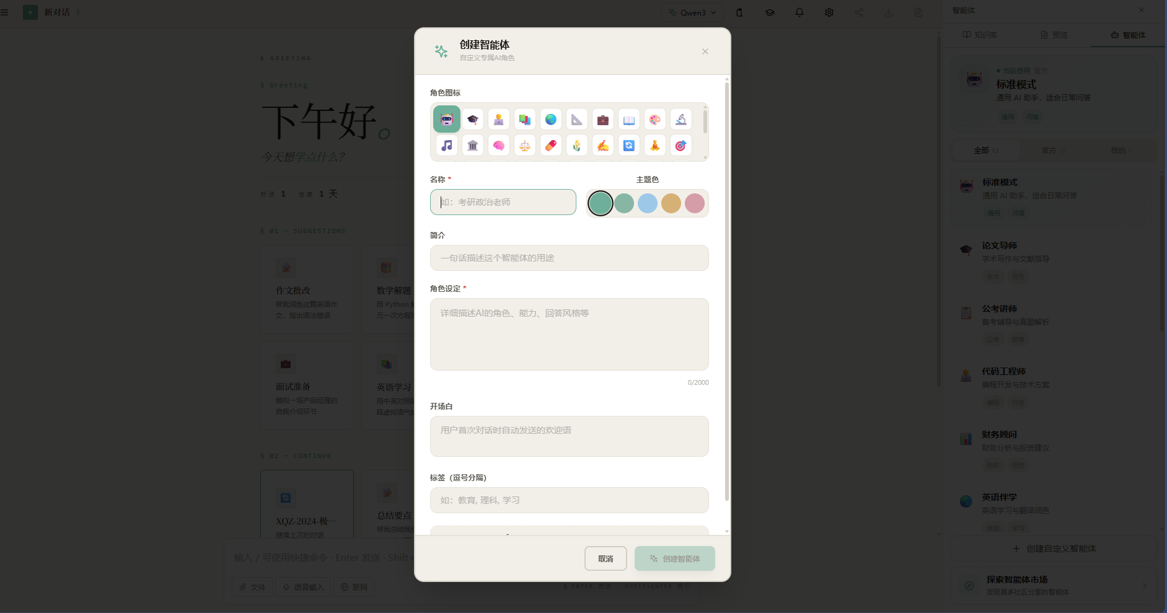Click the 角色设定 role setting textarea
Image resolution: width=1167 pixels, height=613 pixels.
(x=570, y=335)
